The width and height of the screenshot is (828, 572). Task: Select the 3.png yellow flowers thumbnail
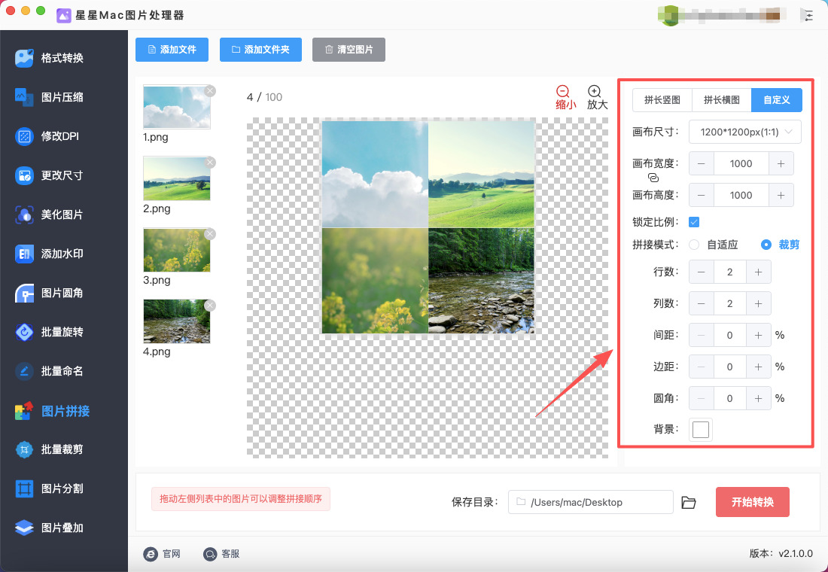tap(177, 251)
